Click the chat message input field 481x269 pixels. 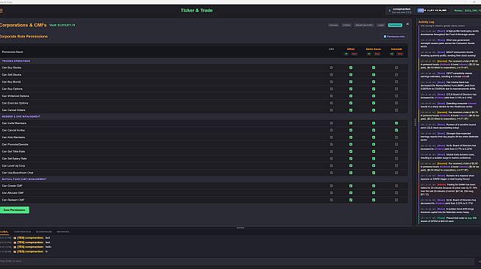coord(237,262)
